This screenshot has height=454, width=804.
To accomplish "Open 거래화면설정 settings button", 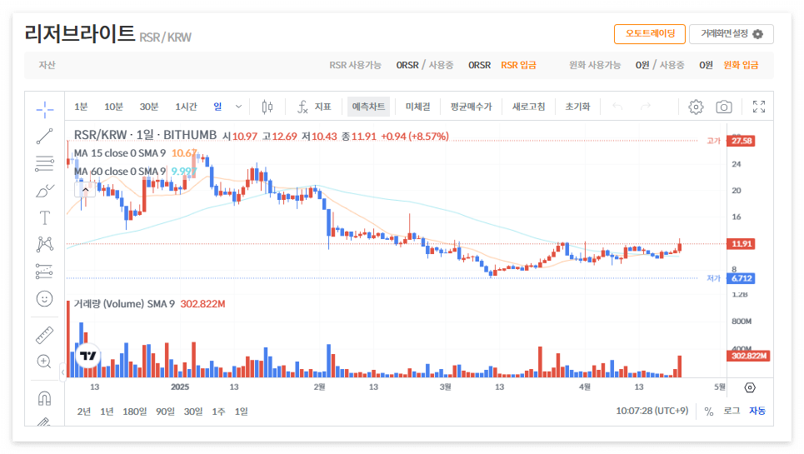I will point(732,34).
